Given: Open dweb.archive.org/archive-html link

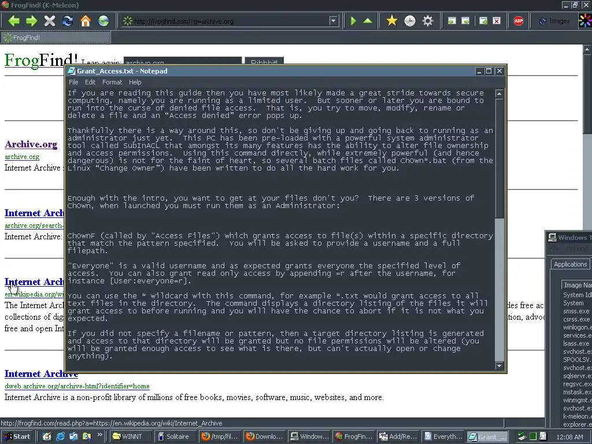Looking at the screenshot, I should point(77,386).
